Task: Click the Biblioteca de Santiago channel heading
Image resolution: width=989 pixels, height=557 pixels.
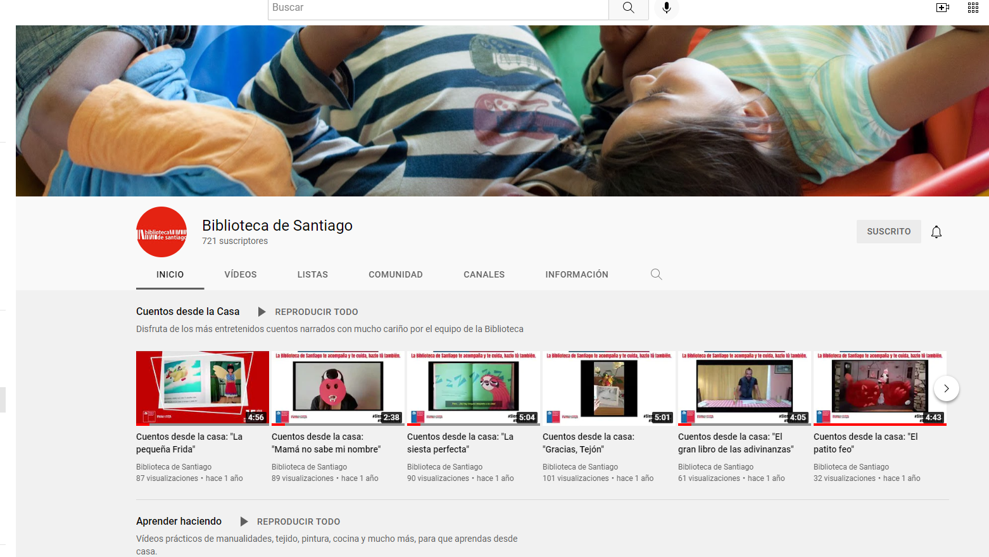Action: (277, 226)
